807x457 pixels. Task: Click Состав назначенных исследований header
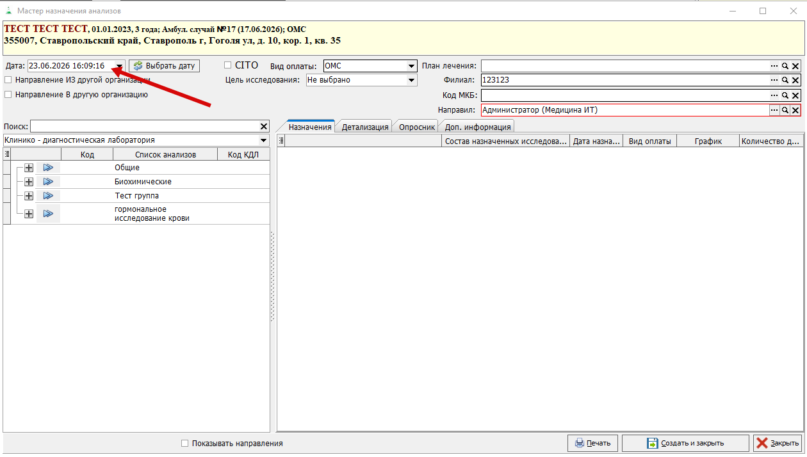506,141
